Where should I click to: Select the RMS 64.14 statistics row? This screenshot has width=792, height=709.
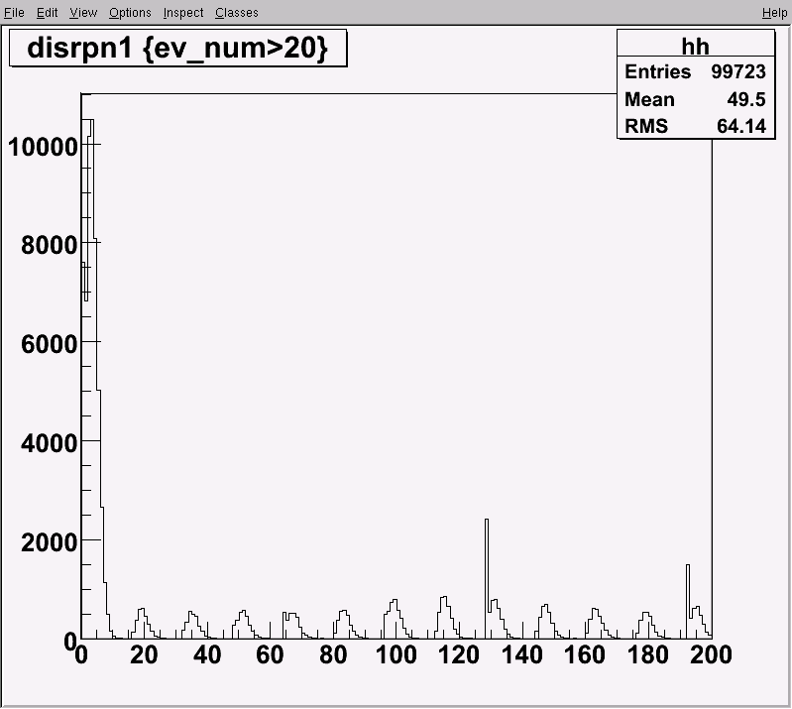[696, 126]
